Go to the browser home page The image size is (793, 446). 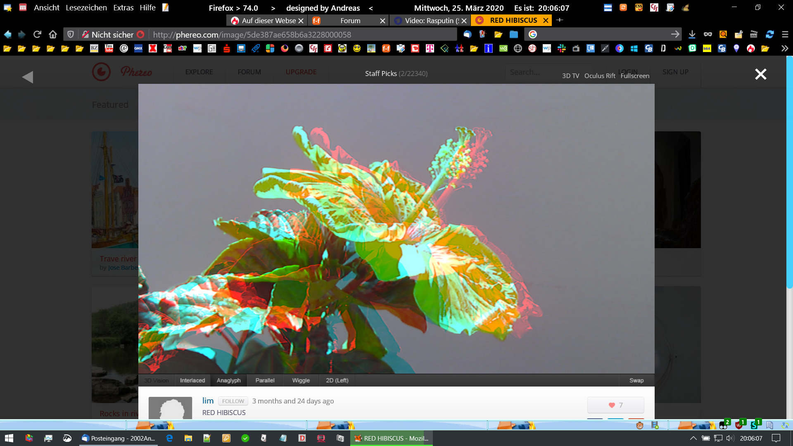click(x=53, y=34)
